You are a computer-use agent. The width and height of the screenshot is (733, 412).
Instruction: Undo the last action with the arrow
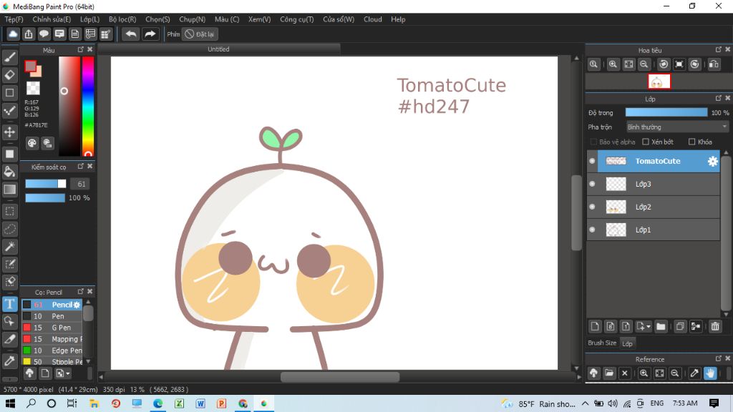[x=131, y=34]
